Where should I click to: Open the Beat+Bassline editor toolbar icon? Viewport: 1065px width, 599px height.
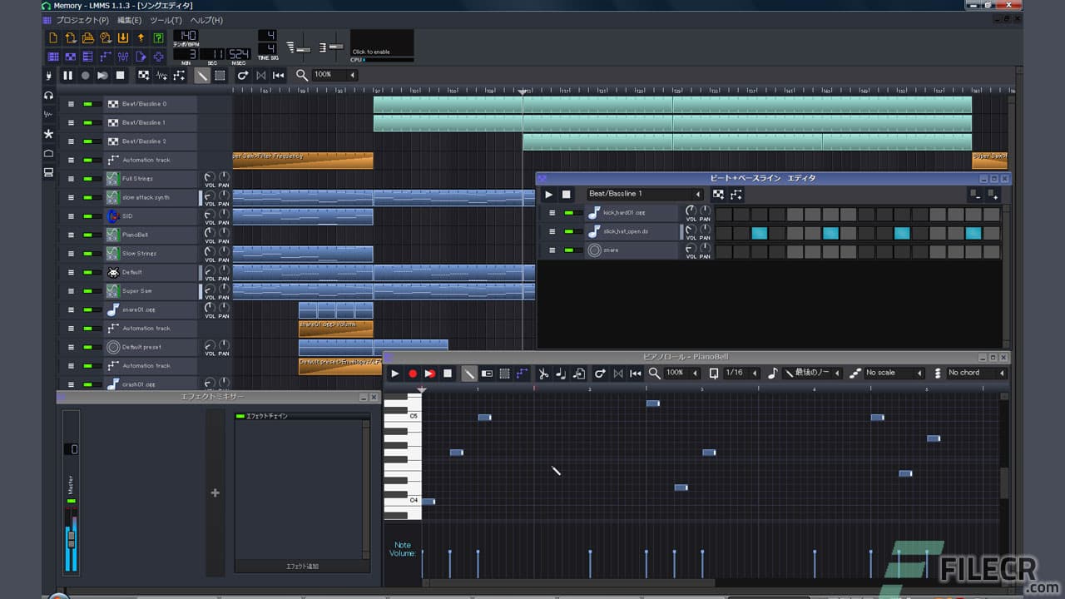pos(71,57)
